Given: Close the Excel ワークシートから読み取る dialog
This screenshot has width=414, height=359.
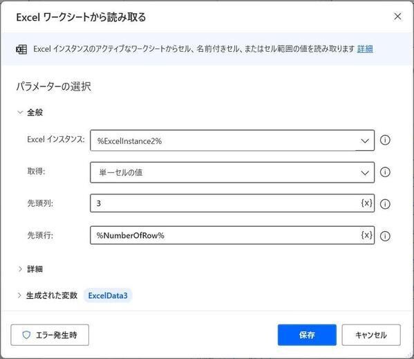Looking at the screenshot, I should click(397, 17).
